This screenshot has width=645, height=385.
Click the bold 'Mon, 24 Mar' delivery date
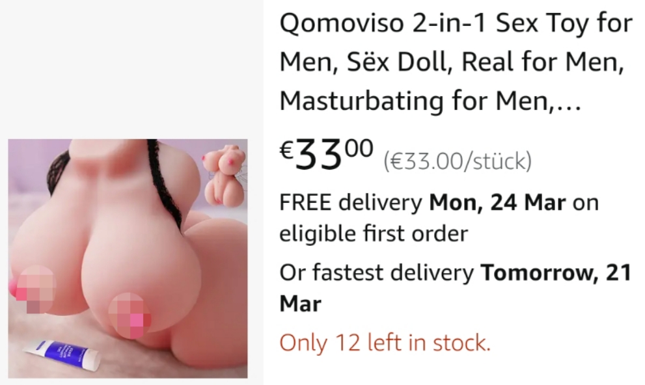tap(497, 202)
